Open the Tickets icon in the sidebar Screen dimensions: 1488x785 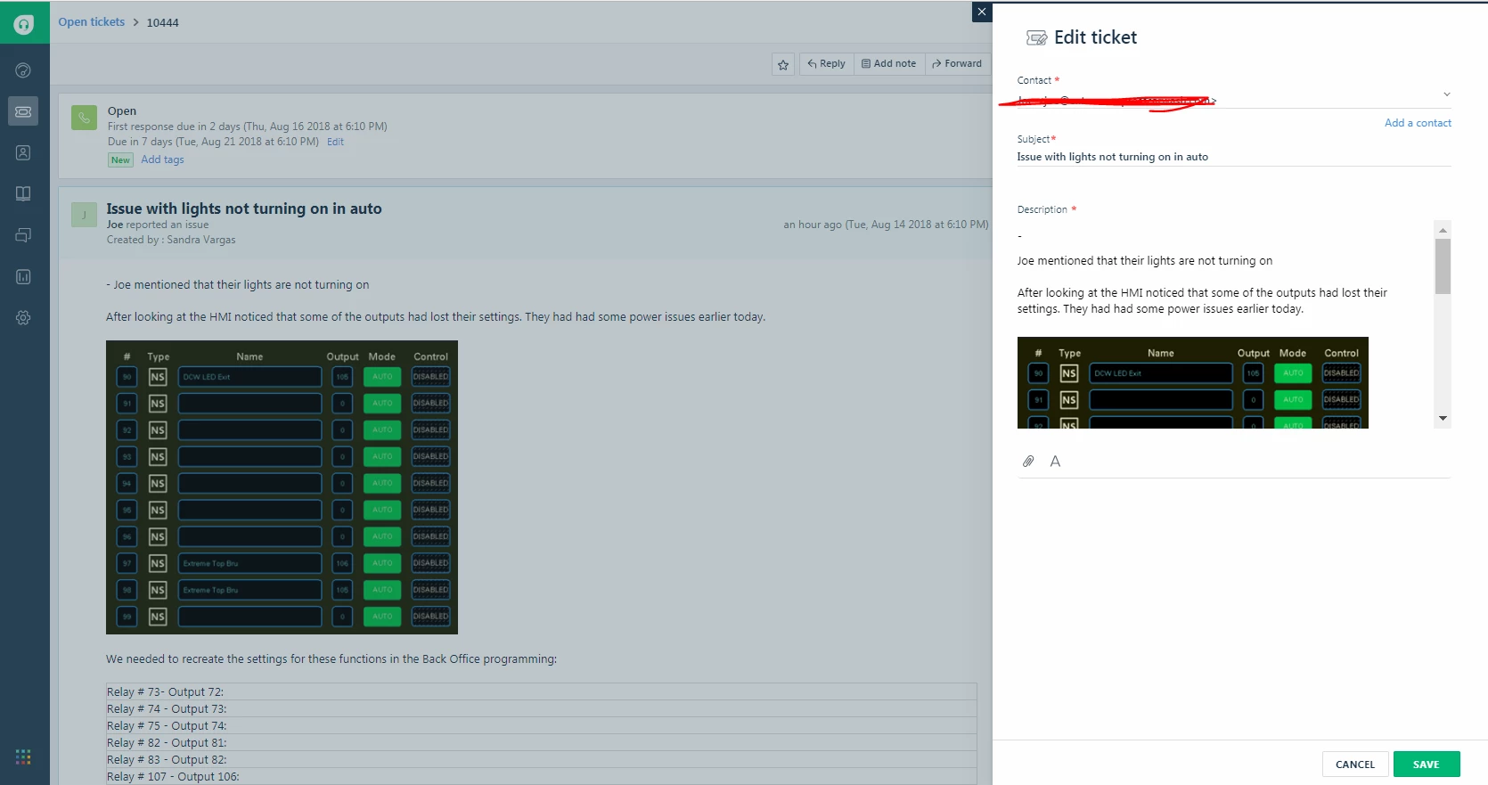23,111
